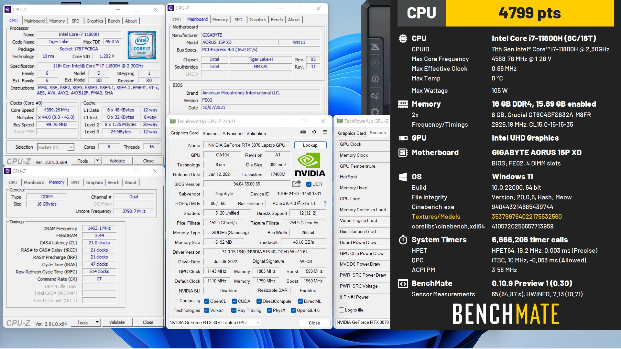Click CPU-Z title icon in Mainboard window

coord(171,8)
